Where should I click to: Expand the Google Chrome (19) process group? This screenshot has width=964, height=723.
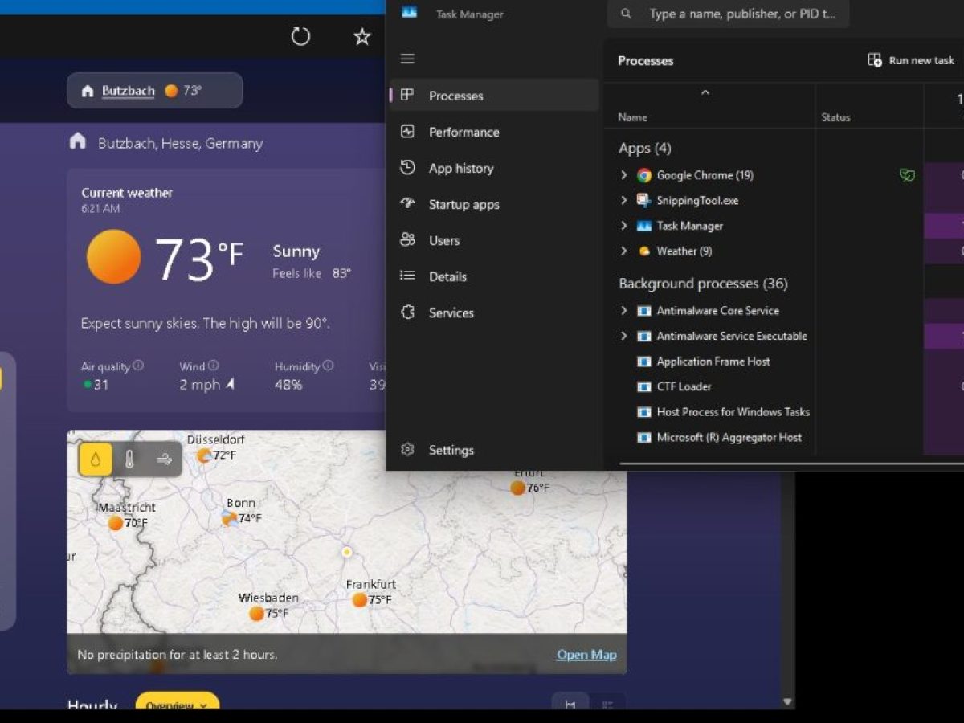(623, 175)
